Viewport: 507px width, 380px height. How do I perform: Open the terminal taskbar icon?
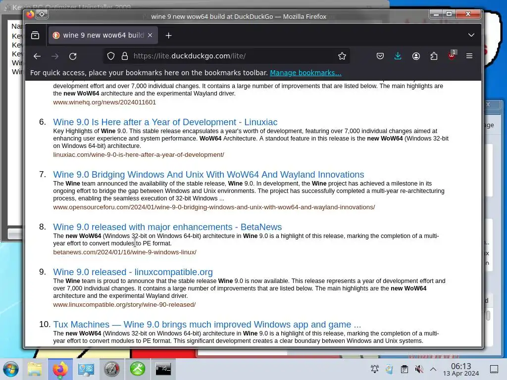(x=163, y=369)
